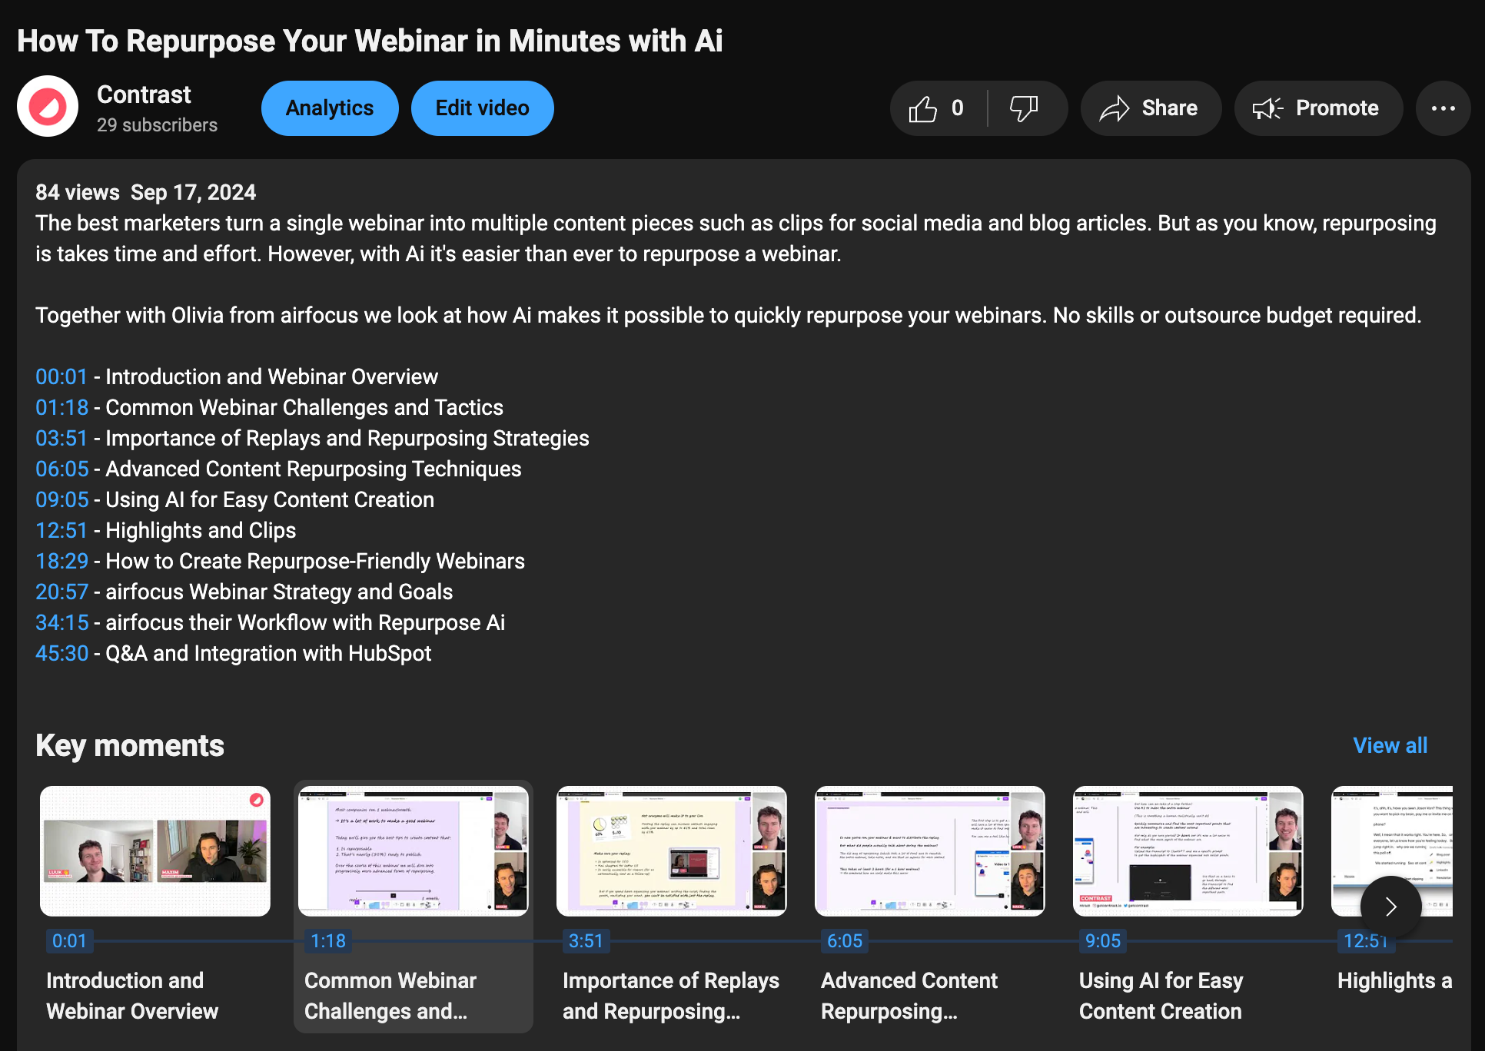The height and width of the screenshot is (1051, 1485).
Task: Open the Analytics page
Action: tap(329, 108)
